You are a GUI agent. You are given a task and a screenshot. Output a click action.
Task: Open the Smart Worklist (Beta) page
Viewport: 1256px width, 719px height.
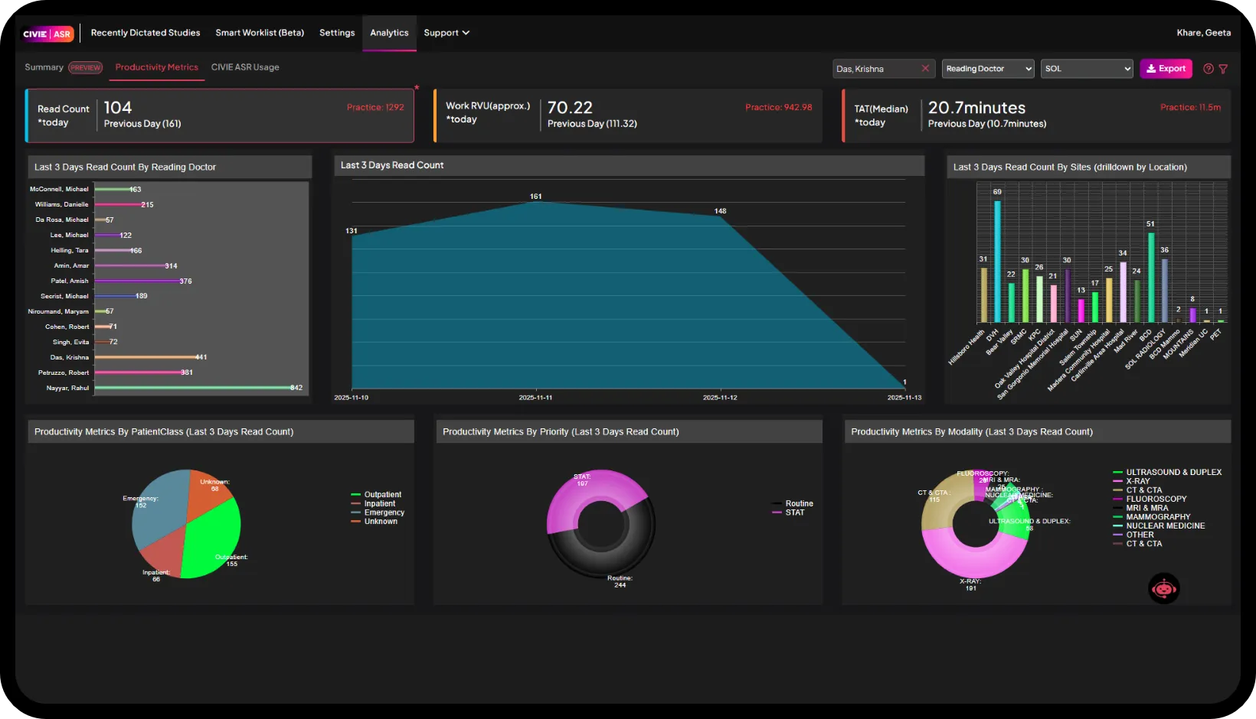[x=260, y=33]
